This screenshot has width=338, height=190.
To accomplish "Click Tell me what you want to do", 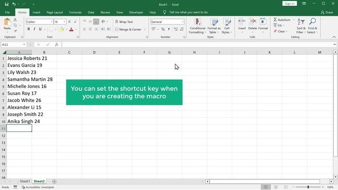I will [x=189, y=12].
